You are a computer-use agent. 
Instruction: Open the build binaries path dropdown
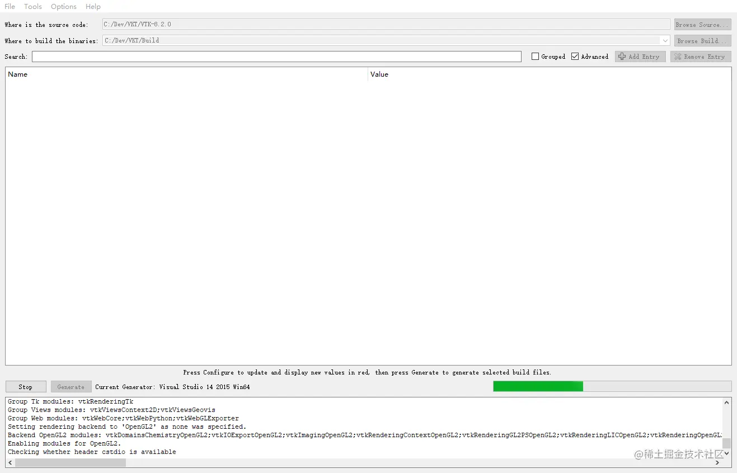tap(665, 41)
